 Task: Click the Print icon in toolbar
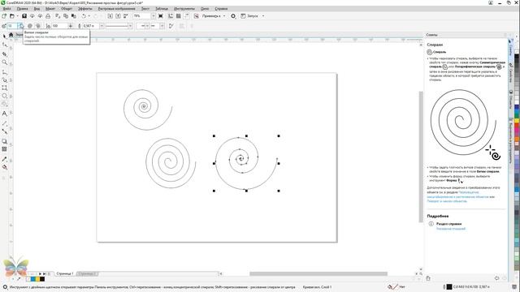48,16
